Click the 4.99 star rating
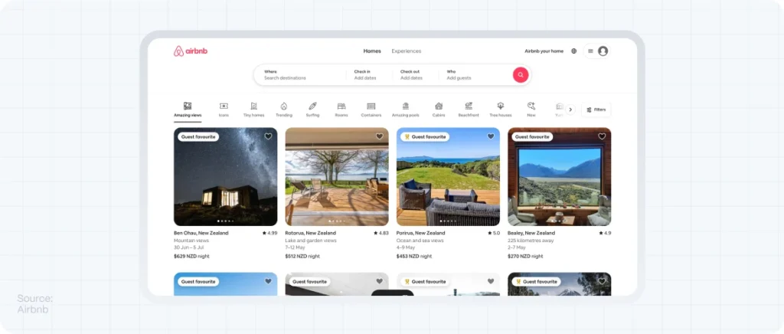This screenshot has height=334, width=784. tap(269, 233)
